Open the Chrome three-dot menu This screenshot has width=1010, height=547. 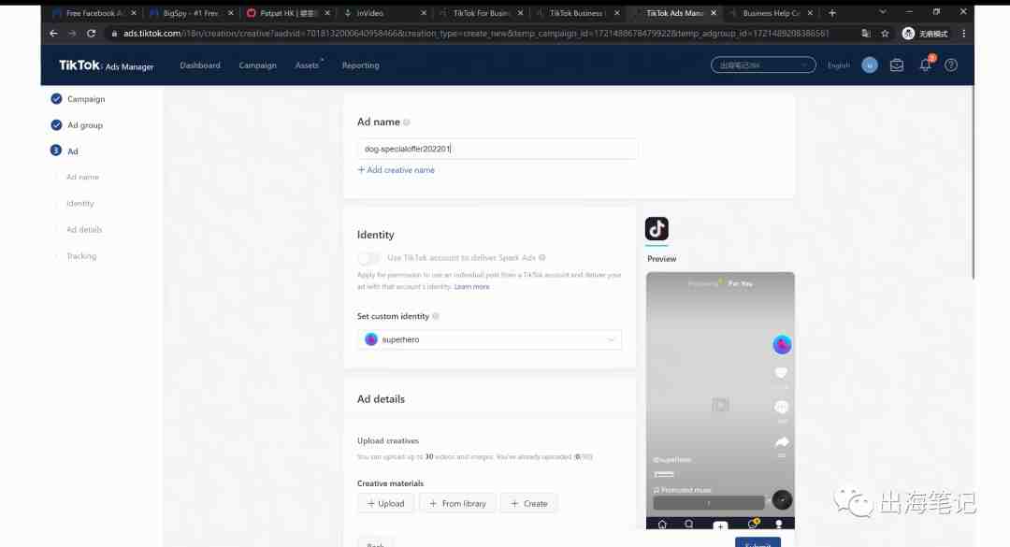point(963,34)
